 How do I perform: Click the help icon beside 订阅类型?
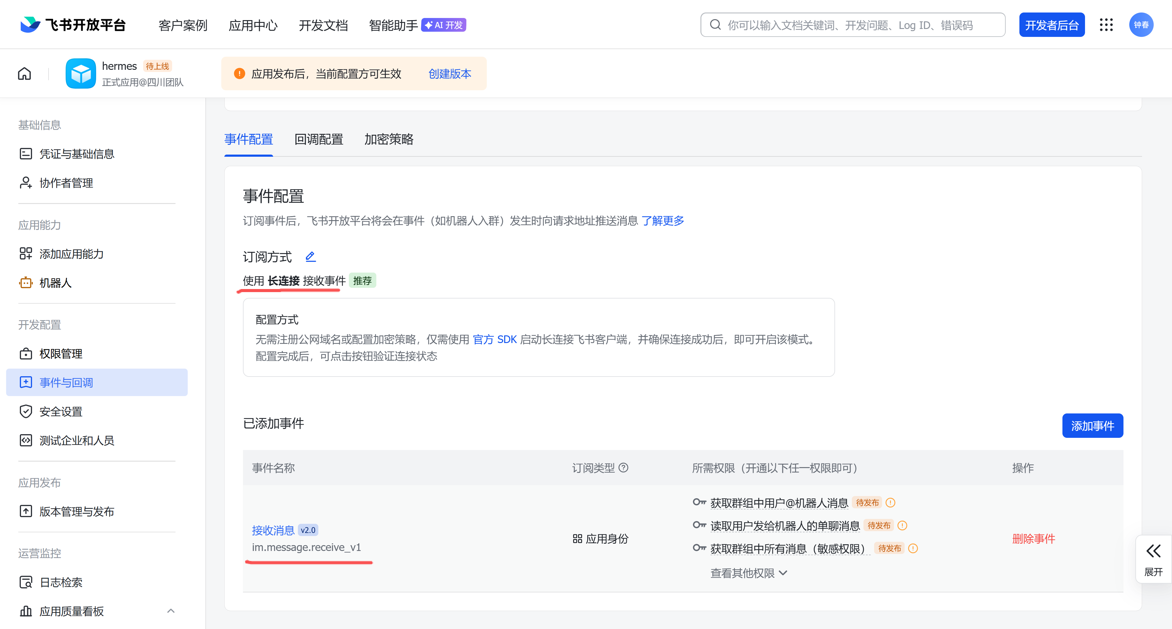click(624, 468)
